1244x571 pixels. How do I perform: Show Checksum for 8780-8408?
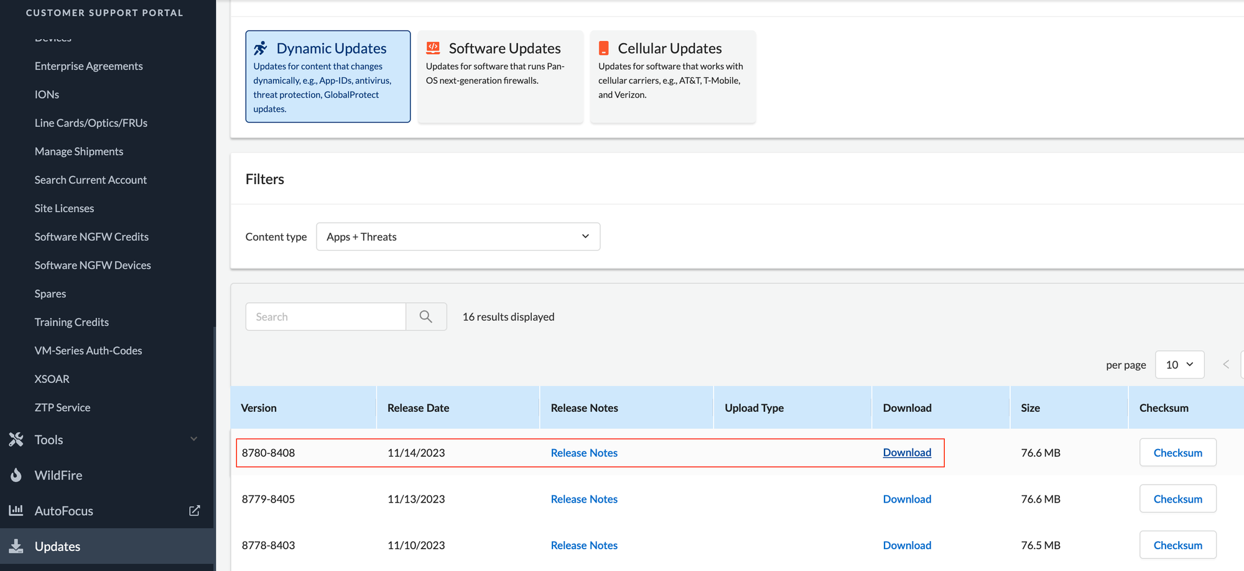(x=1178, y=453)
